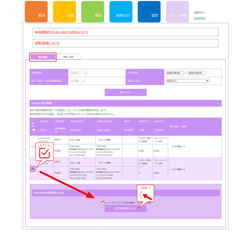Switch to the 接続・設定 tab
This screenshot has height=232, width=251.
coord(68,57)
